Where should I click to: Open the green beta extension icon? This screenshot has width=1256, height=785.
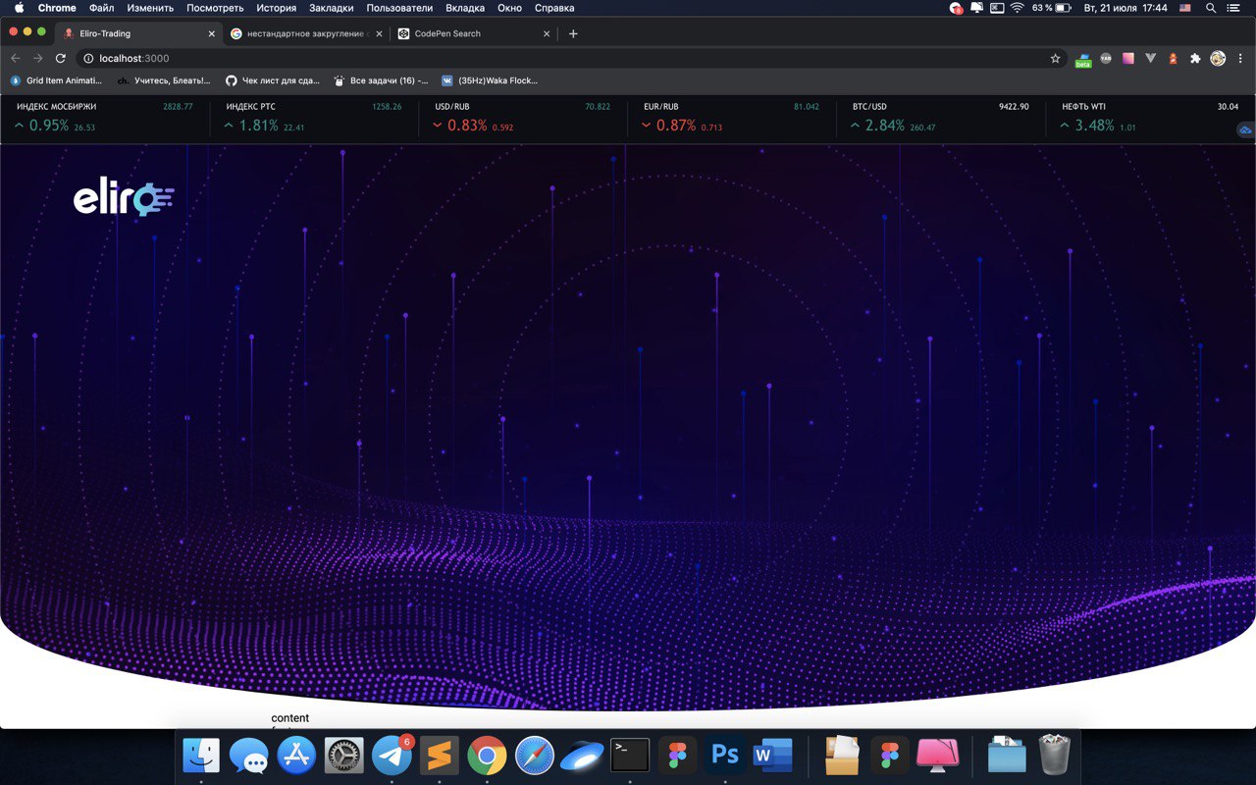click(x=1082, y=59)
